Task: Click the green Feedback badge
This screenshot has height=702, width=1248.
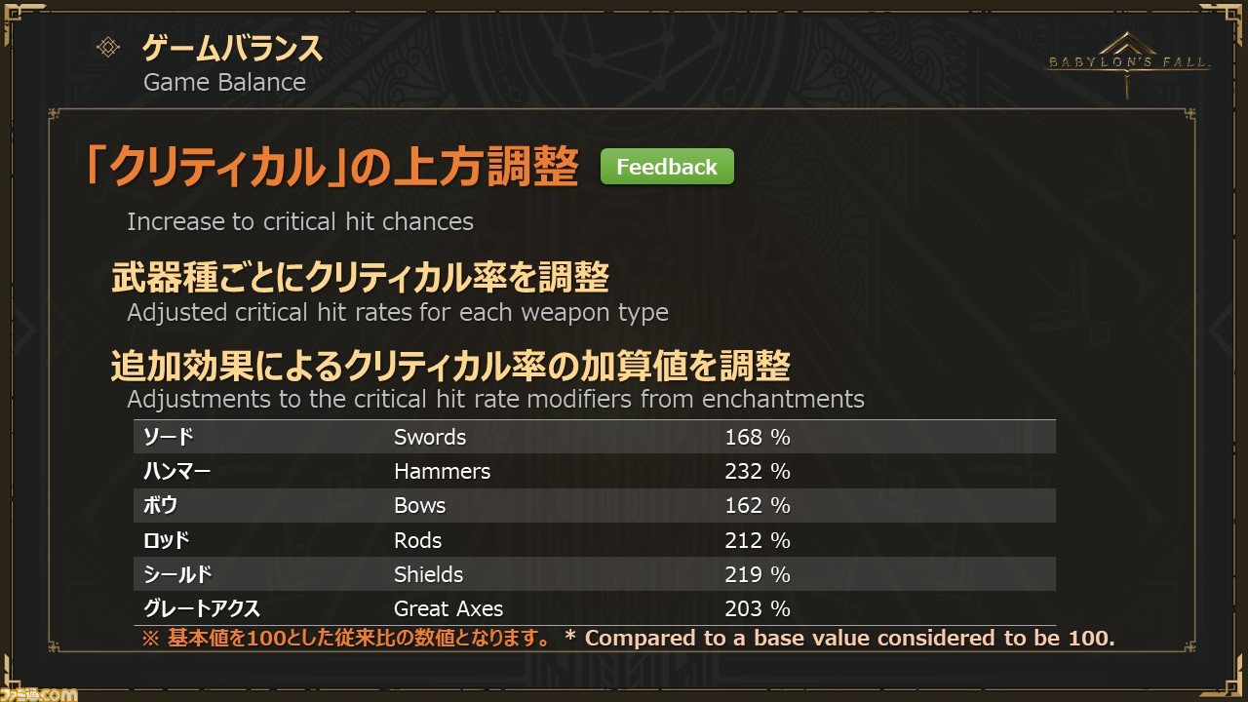Action: tap(667, 167)
